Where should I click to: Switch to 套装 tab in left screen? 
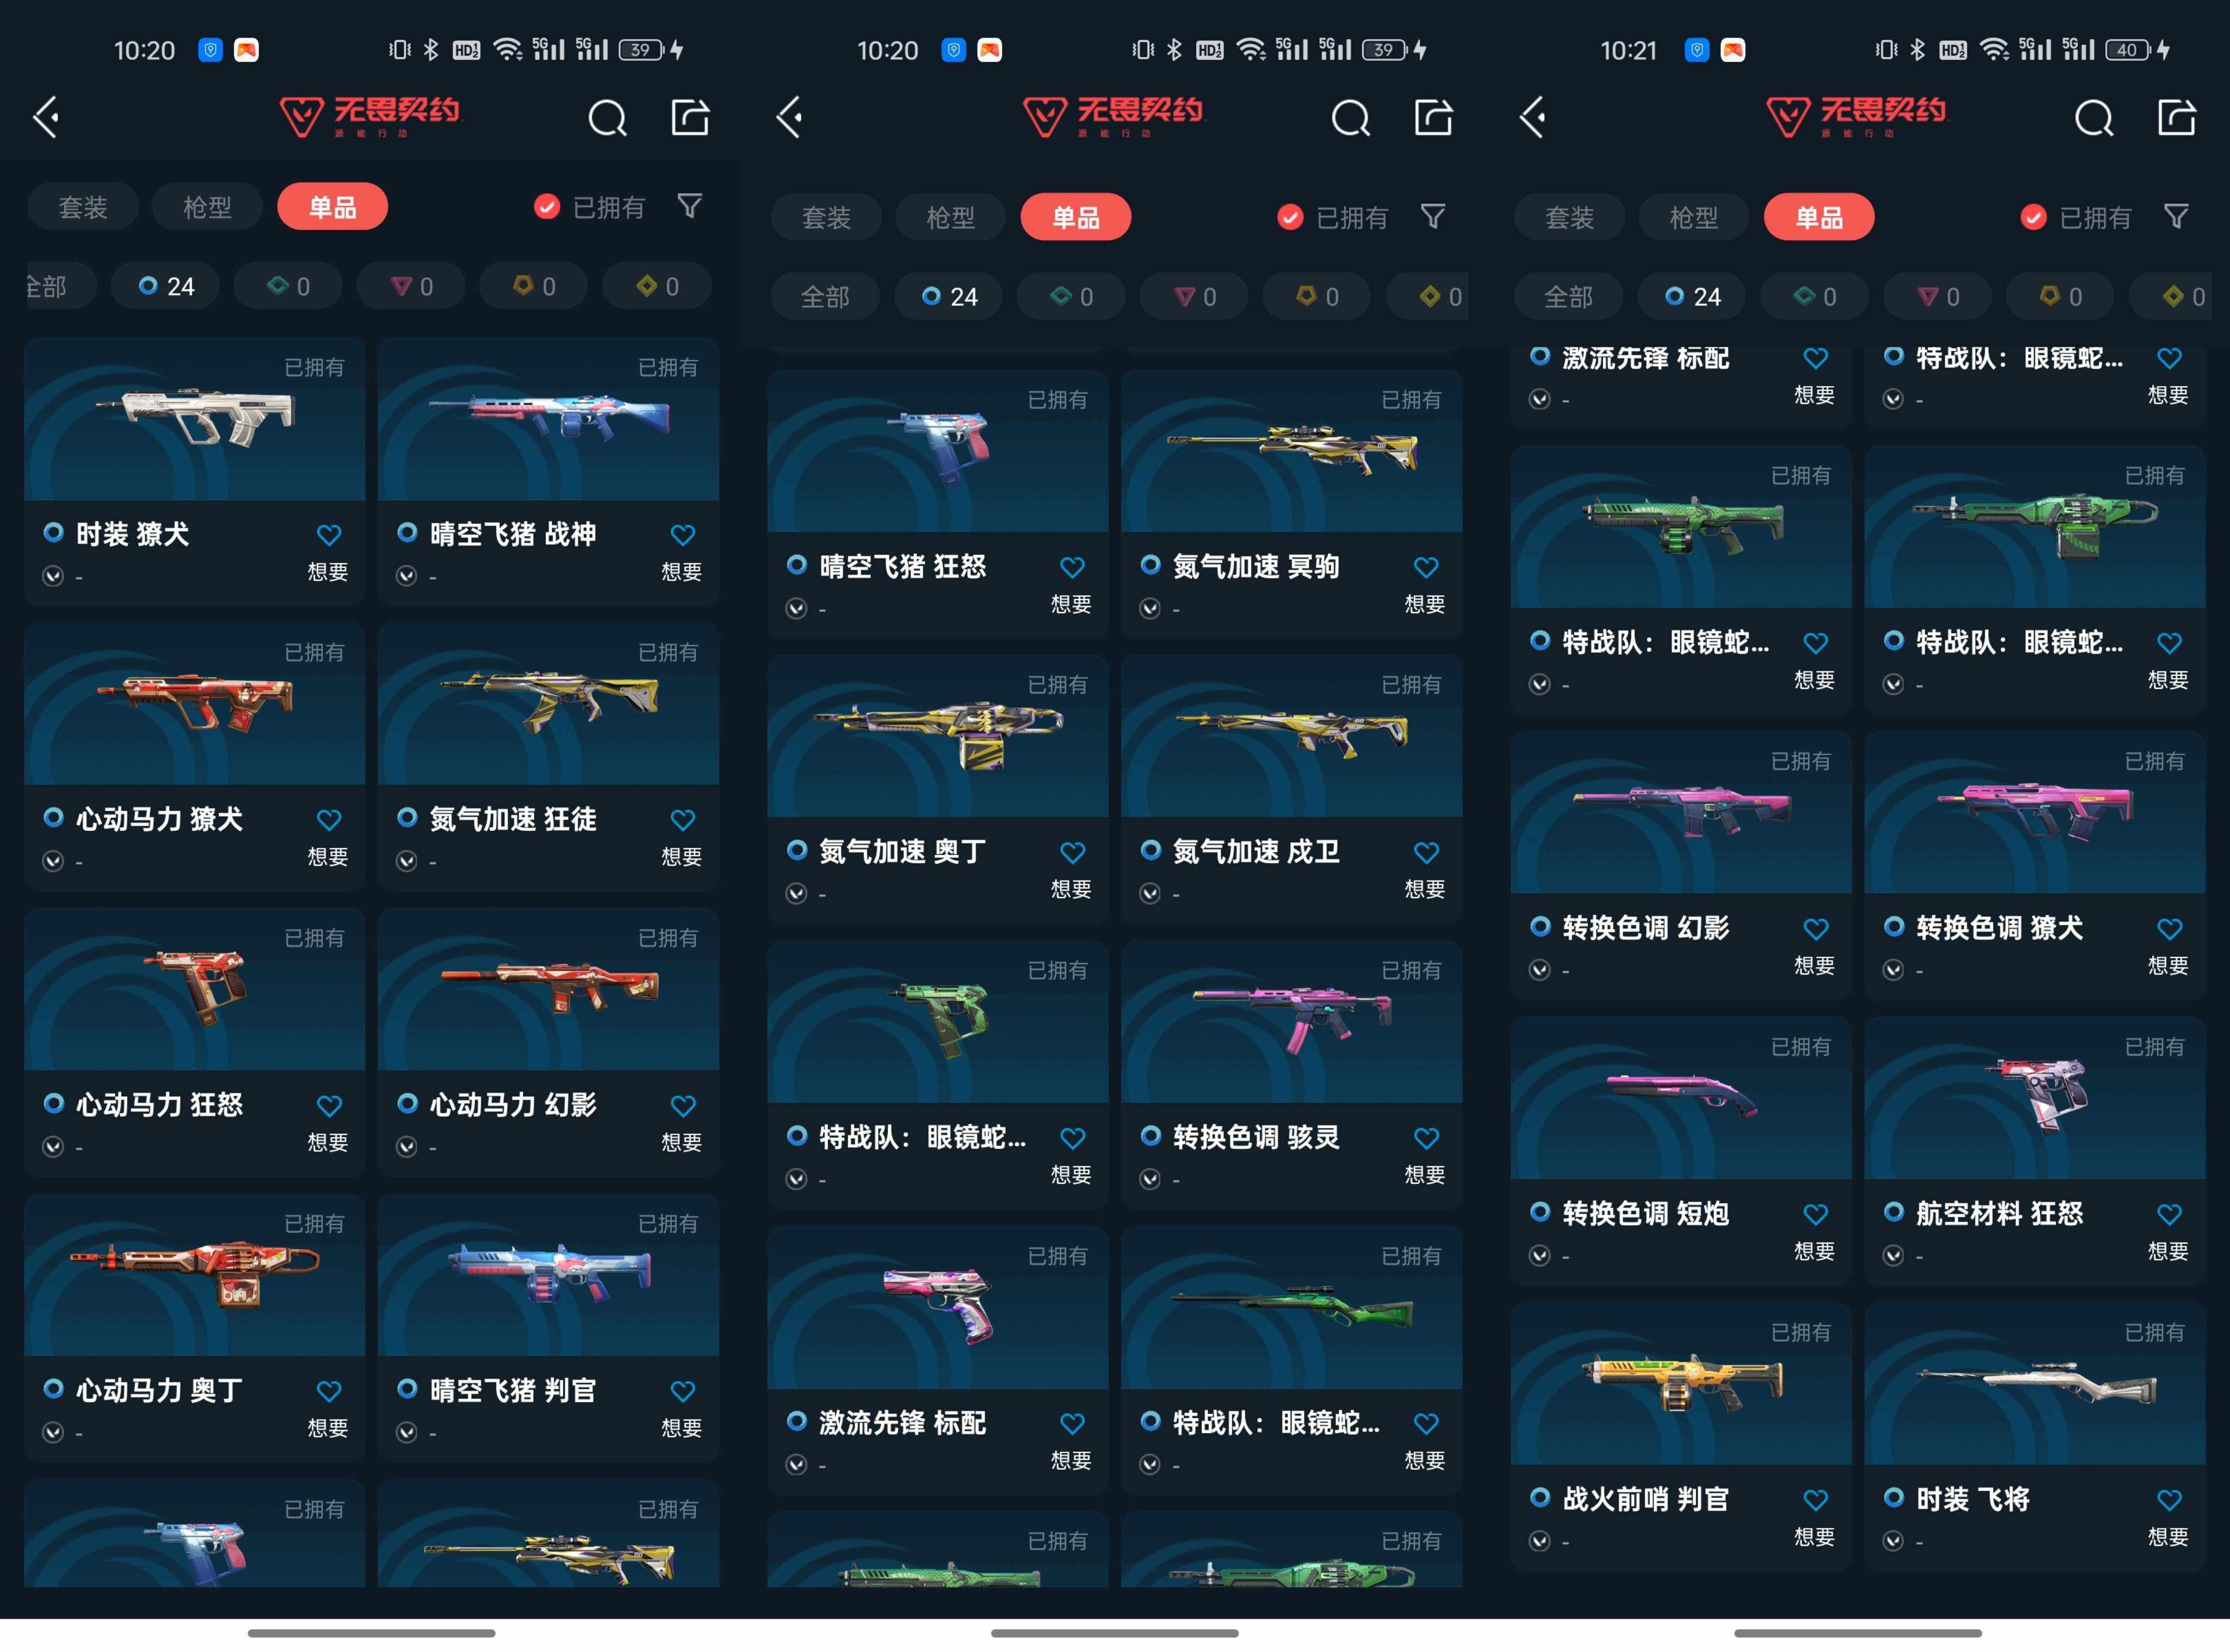click(83, 207)
